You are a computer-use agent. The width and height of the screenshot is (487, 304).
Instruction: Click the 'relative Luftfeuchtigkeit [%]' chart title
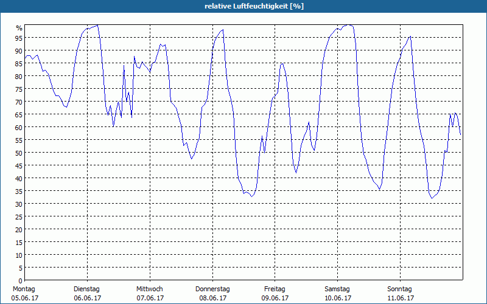point(254,6)
